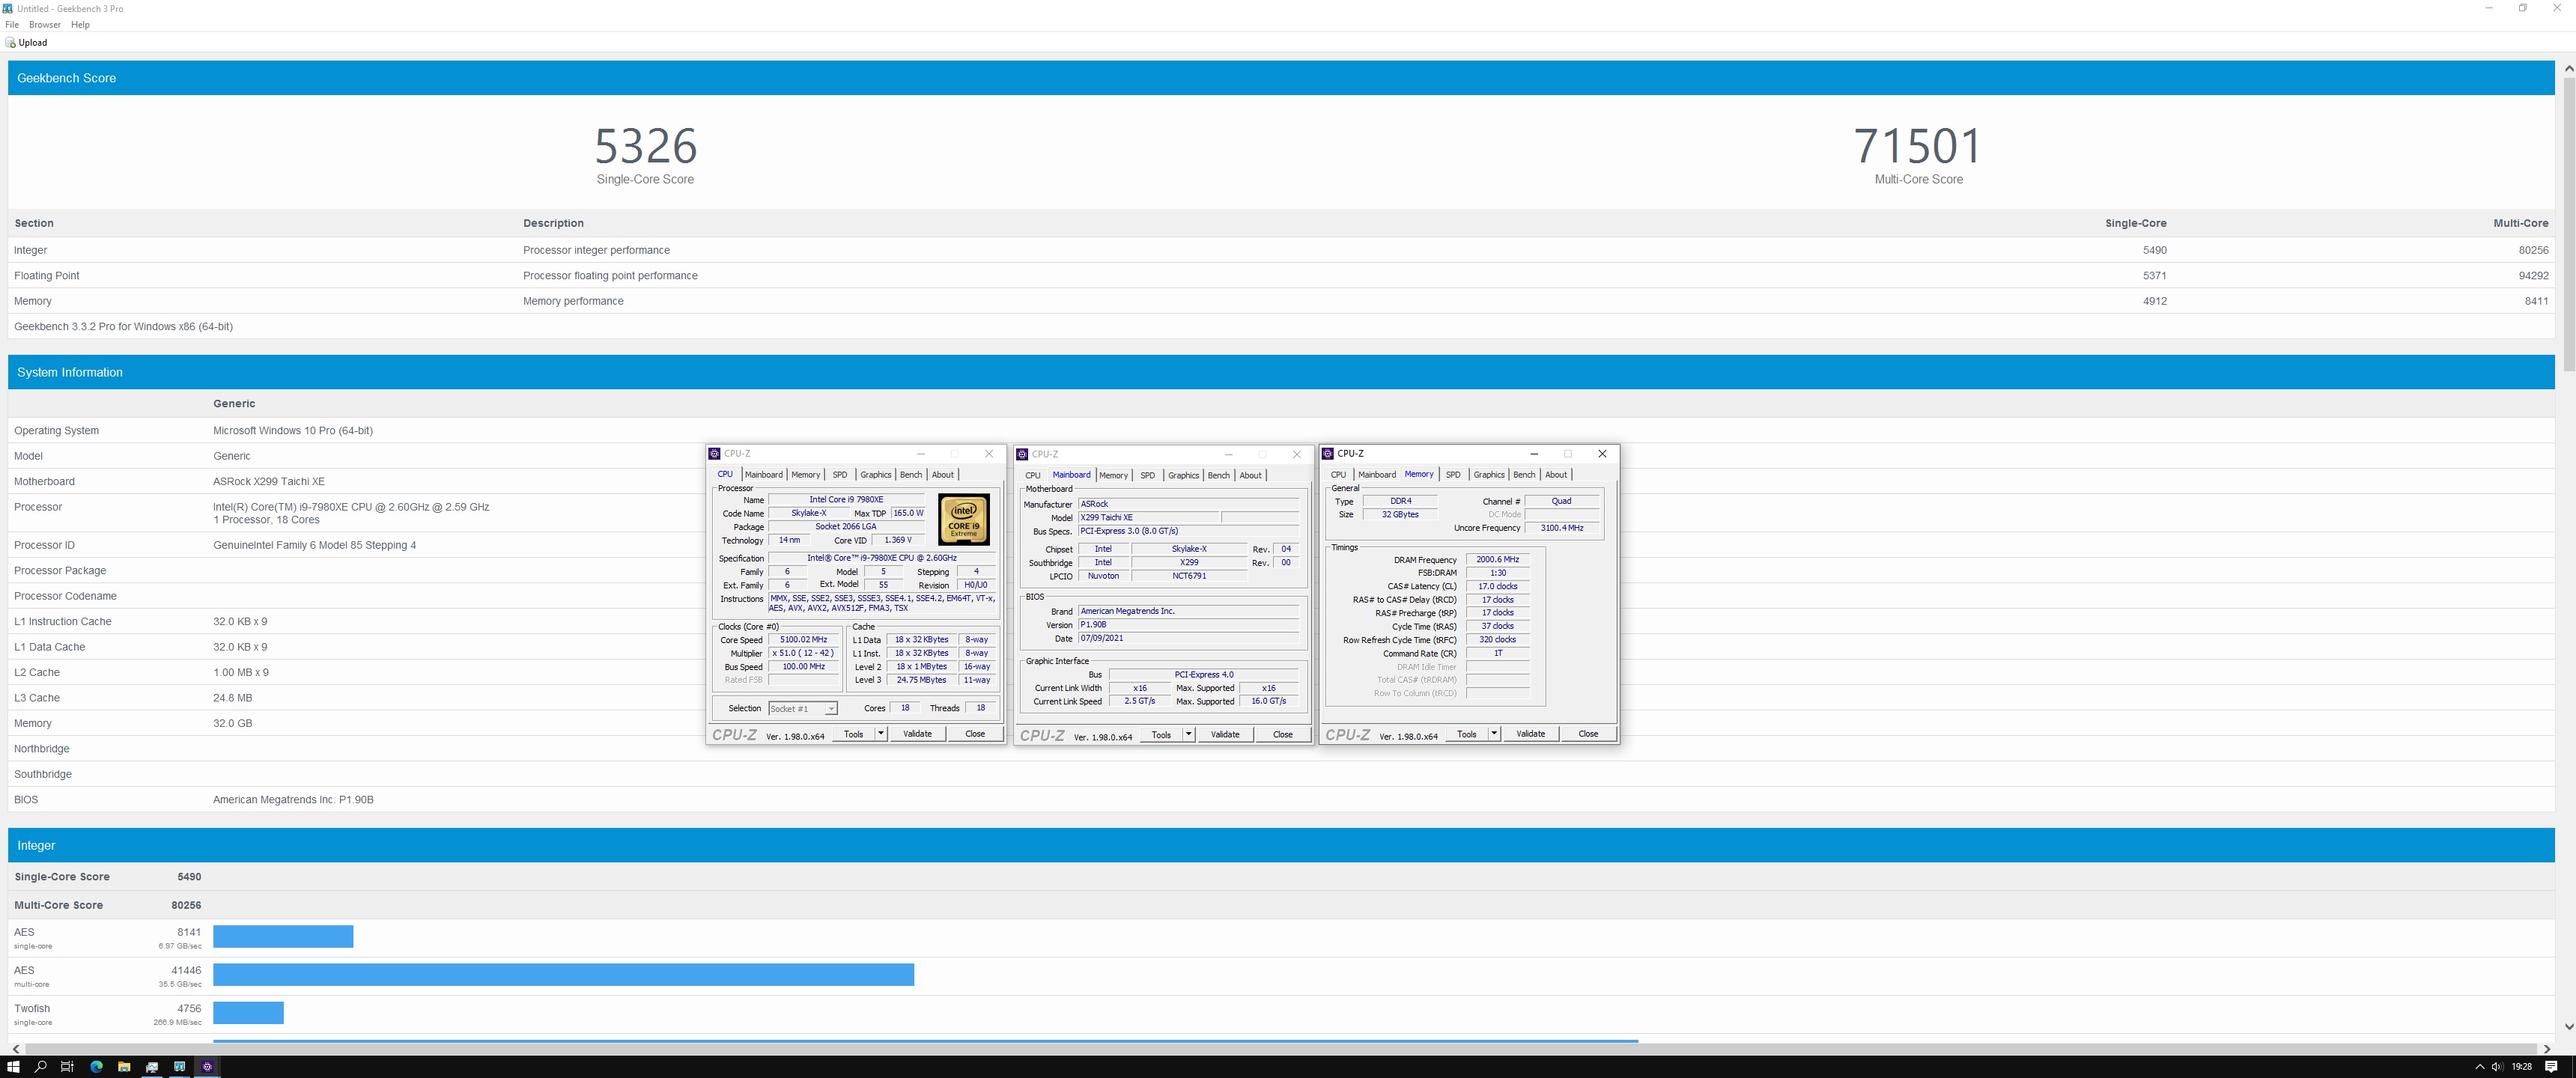Click the monitor graph app icon in the taskbar

(152, 1067)
